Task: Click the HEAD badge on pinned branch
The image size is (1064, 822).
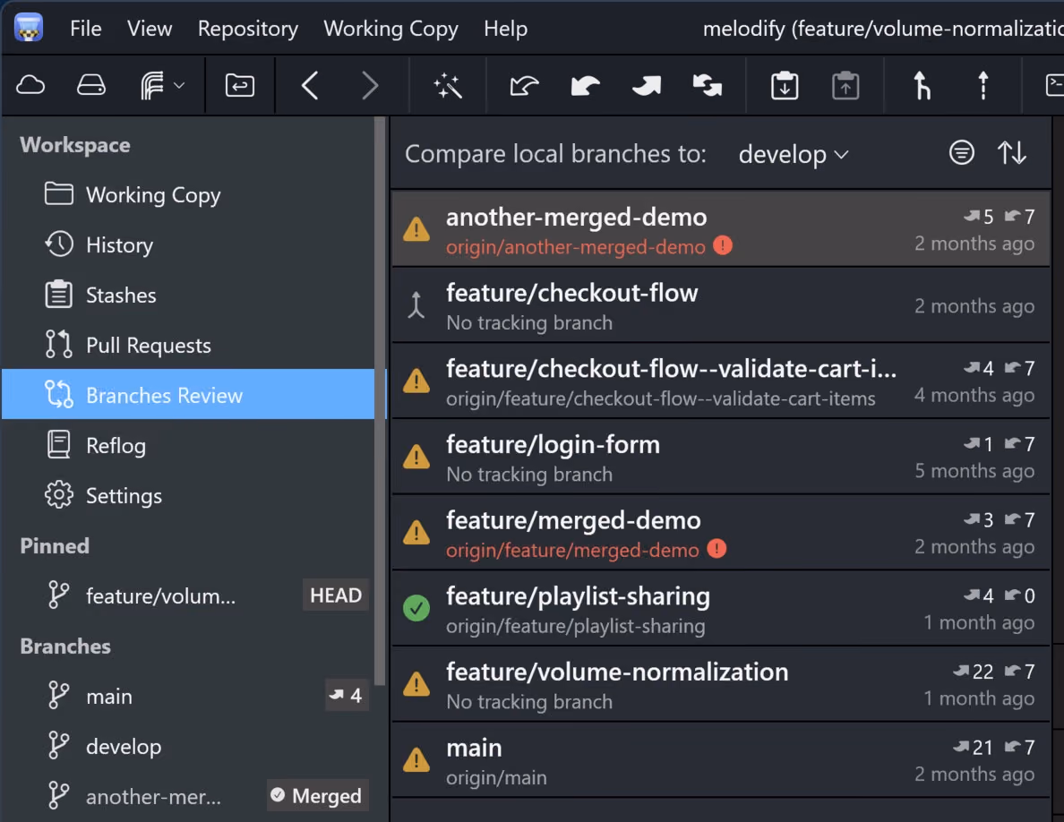Action: click(335, 595)
